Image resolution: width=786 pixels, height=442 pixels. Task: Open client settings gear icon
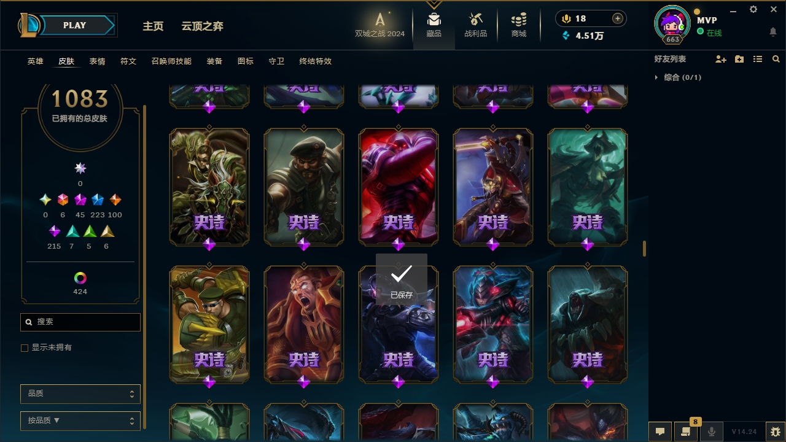[x=753, y=9]
